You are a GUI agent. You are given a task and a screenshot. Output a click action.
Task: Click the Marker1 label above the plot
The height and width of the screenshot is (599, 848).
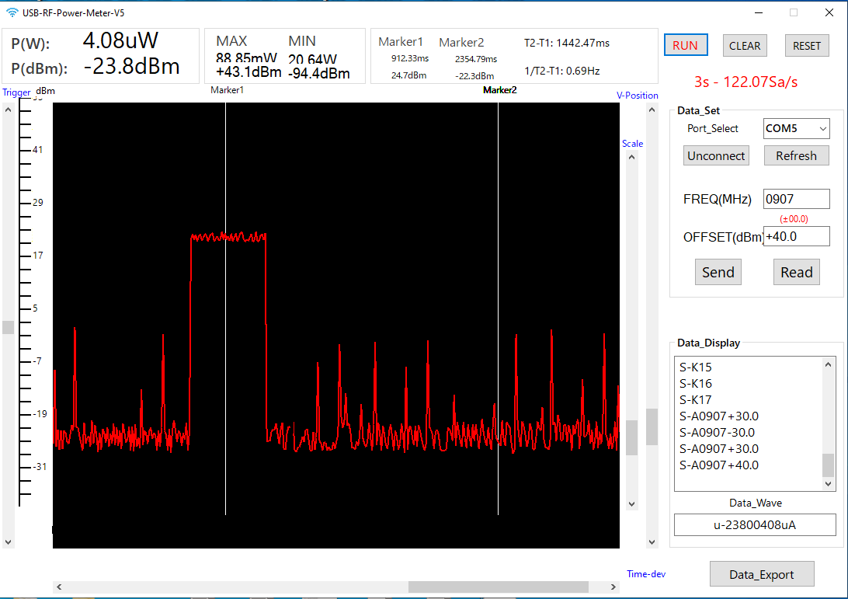coord(227,90)
